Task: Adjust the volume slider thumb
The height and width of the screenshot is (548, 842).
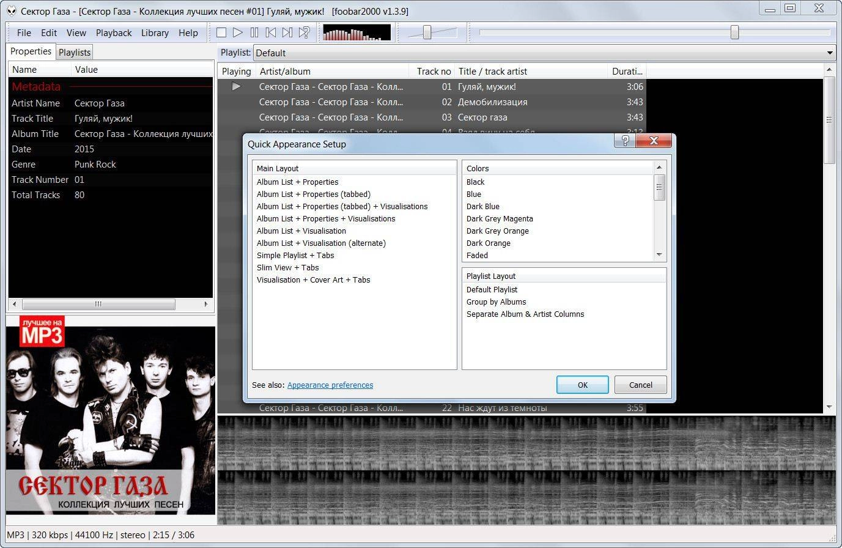Action: [427, 32]
